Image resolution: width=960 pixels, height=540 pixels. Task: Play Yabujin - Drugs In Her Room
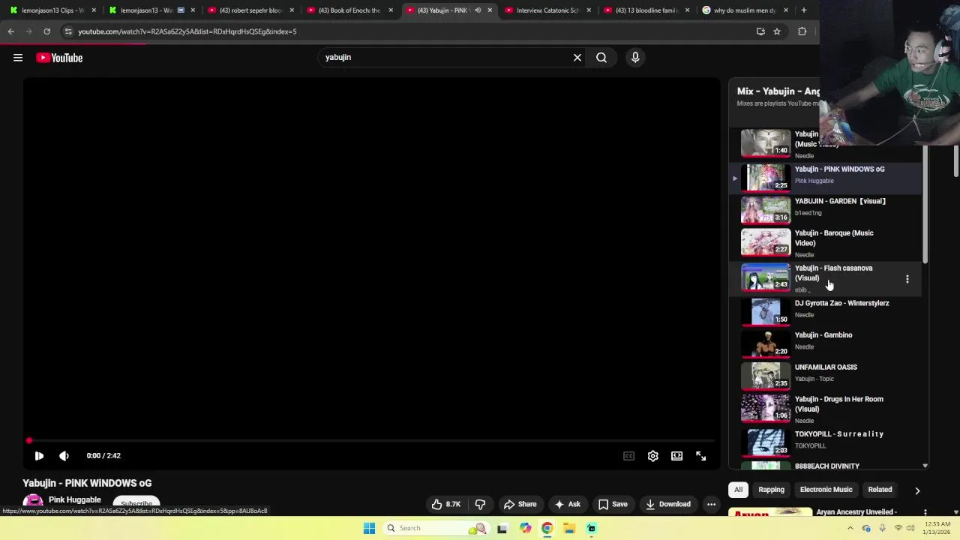(825, 408)
